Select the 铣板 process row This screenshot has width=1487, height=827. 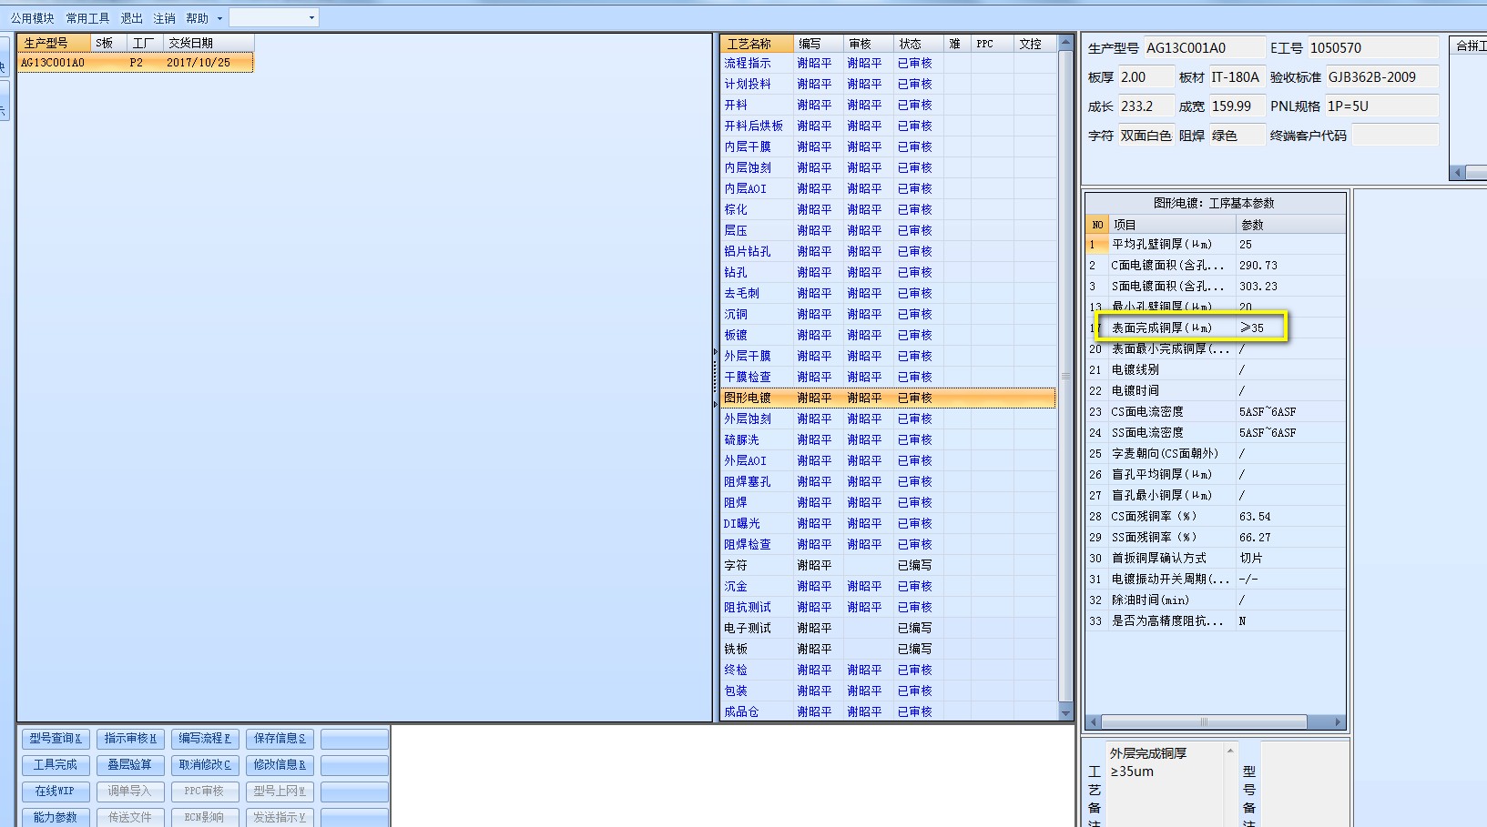pos(888,650)
